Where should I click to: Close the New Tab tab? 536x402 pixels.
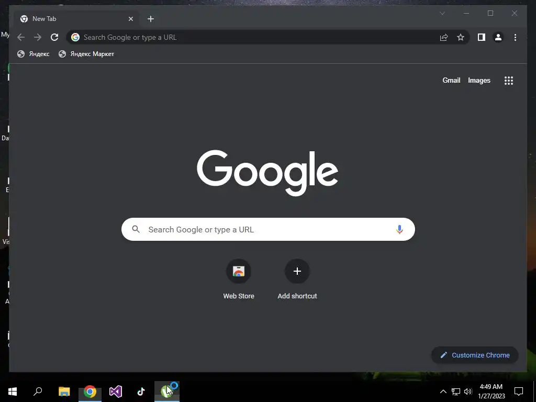pyautogui.click(x=130, y=19)
